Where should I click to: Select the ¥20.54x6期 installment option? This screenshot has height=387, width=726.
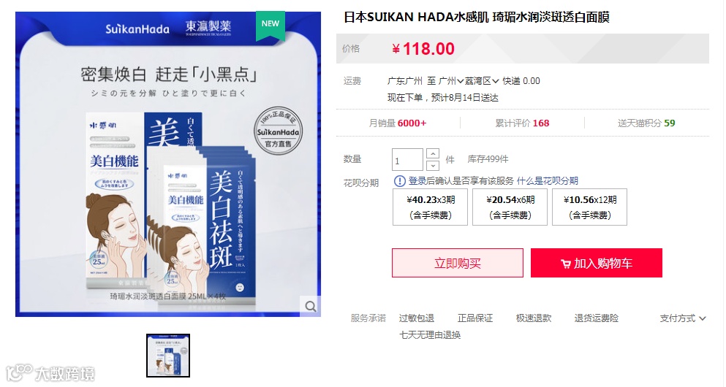coord(510,207)
